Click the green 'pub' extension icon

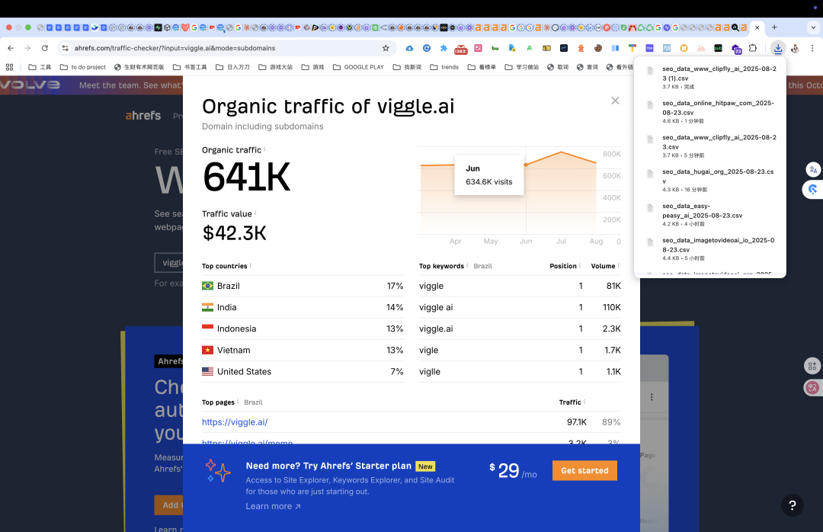click(x=718, y=48)
